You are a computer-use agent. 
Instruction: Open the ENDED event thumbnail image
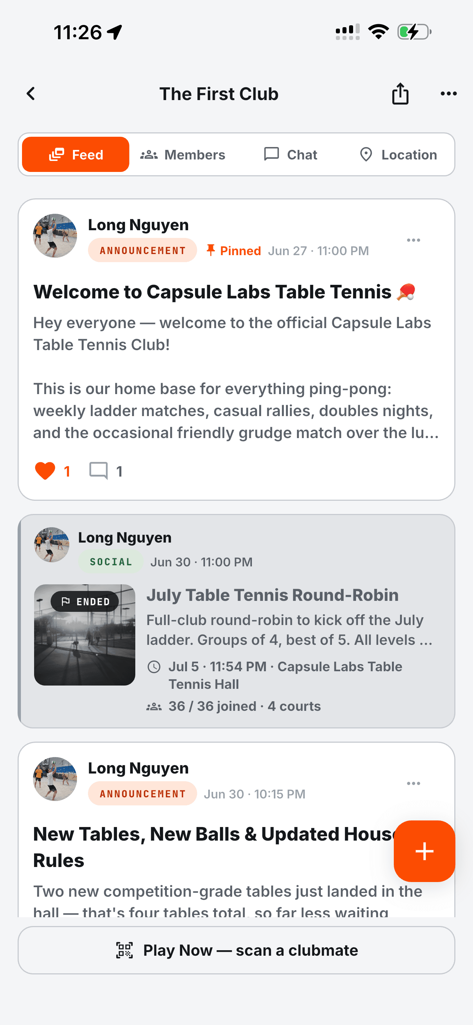click(84, 635)
